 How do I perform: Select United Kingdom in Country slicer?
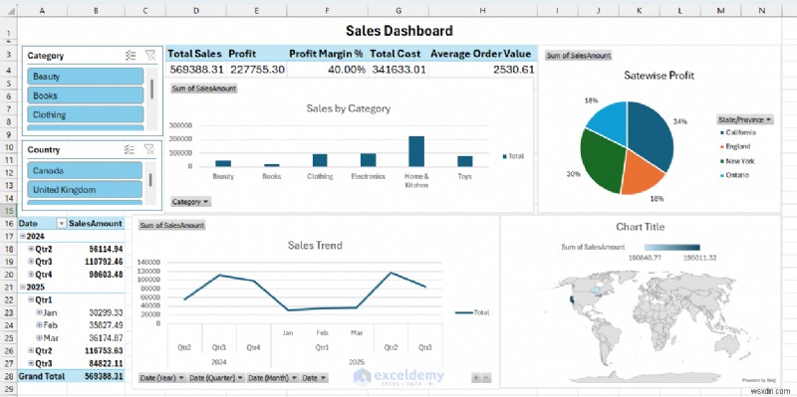[85, 190]
